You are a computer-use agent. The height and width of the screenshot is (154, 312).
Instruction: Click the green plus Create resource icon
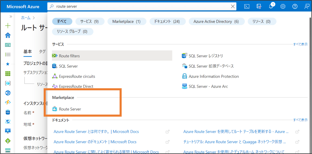[8, 25]
